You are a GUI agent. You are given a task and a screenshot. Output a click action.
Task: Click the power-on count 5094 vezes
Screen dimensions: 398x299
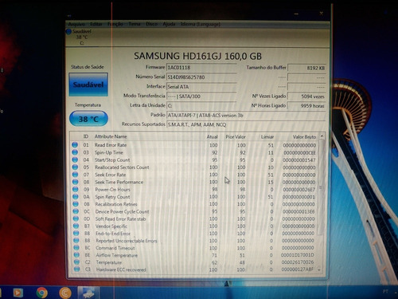click(306, 96)
